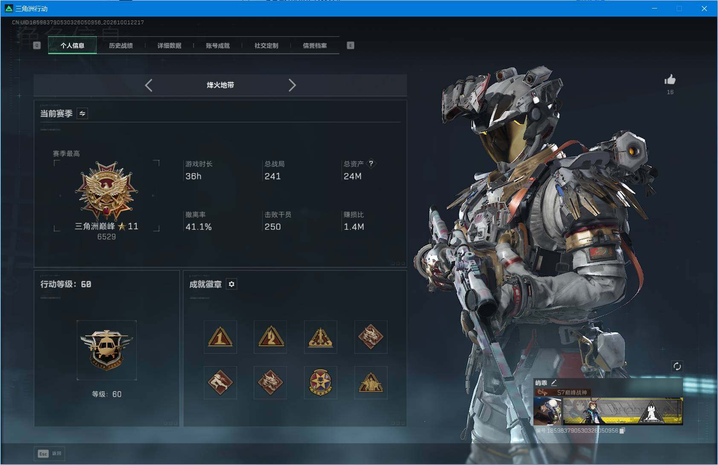Image resolution: width=718 pixels, height=465 pixels.
Task: Click the 三角洲巅峰 rank emblem
Action: pyautogui.click(x=107, y=191)
